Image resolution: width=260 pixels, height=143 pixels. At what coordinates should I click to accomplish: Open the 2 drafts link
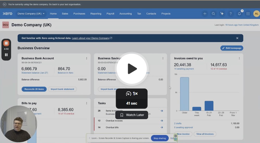(x=178, y=123)
